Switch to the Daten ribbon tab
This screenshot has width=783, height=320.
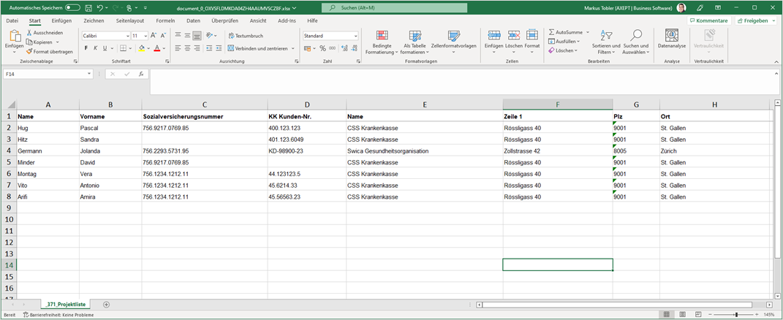point(193,20)
